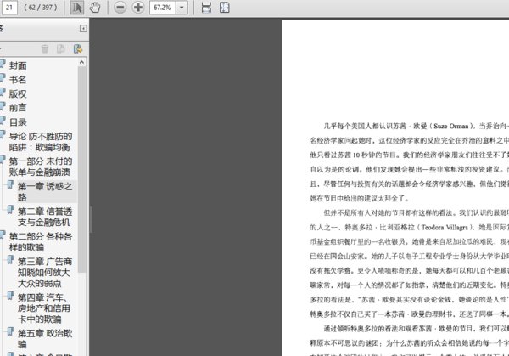Go to bookmark 第四章 汽车、房地产和信用卡中的欺骗
509x356 pixels.
coord(45,308)
